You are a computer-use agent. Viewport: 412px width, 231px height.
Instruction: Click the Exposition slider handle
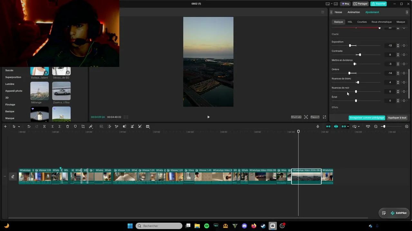coord(350,46)
